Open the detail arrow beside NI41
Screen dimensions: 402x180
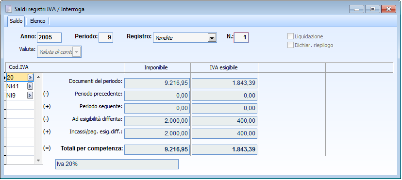(30, 86)
